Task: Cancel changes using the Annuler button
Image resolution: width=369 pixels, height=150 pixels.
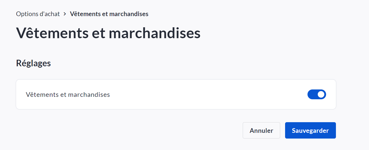Action: 261,130
